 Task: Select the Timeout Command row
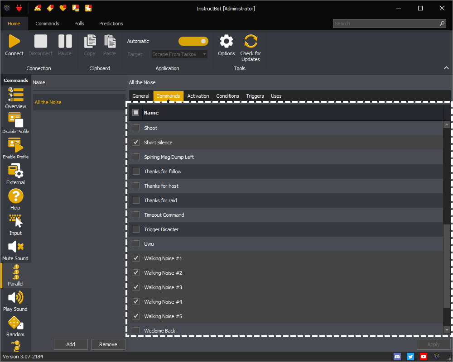click(x=286, y=215)
